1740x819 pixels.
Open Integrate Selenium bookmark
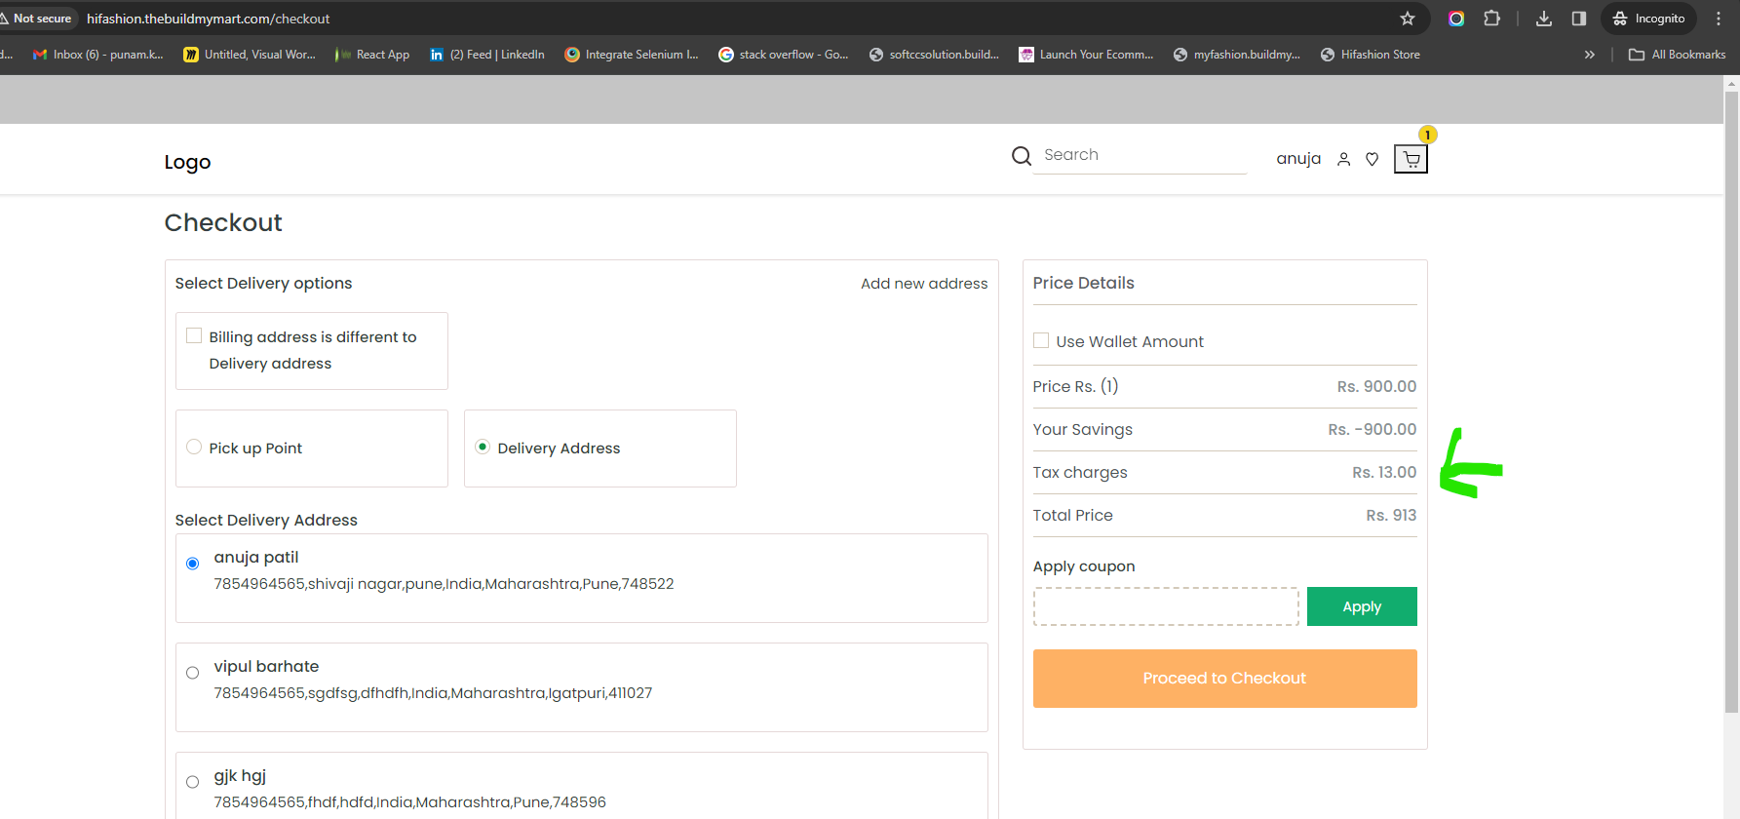point(632,55)
